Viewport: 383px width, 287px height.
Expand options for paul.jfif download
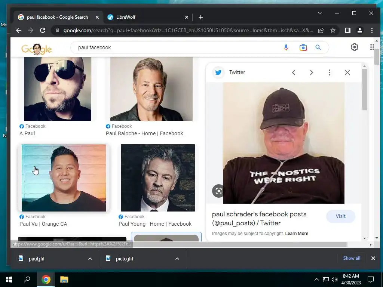click(x=90, y=259)
